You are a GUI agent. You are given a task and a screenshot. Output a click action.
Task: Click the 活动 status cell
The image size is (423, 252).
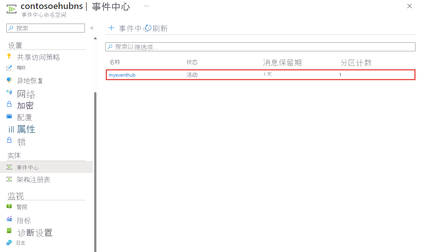click(x=192, y=75)
